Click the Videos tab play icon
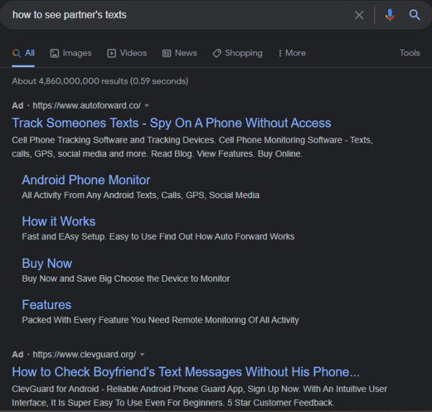Image resolution: width=432 pixels, height=412 pixels. [x=112, y=53]
